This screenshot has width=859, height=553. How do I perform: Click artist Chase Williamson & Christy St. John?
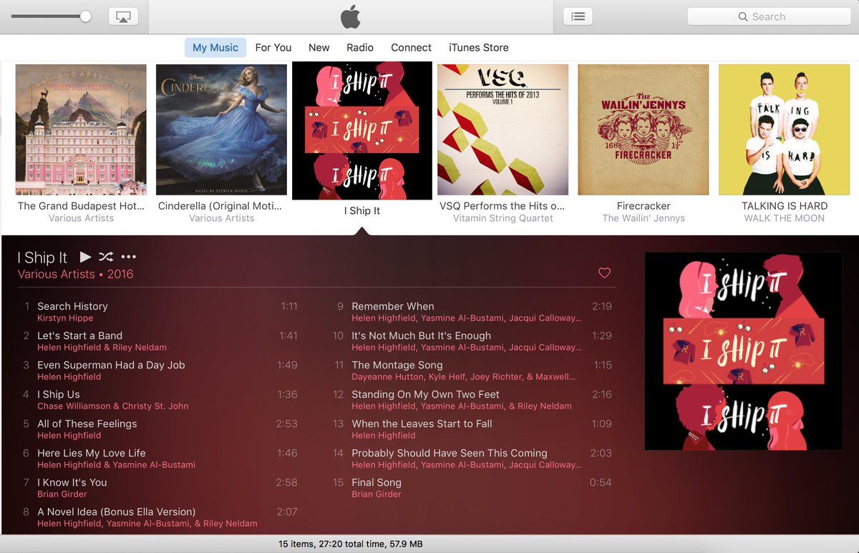pos(113,406)
